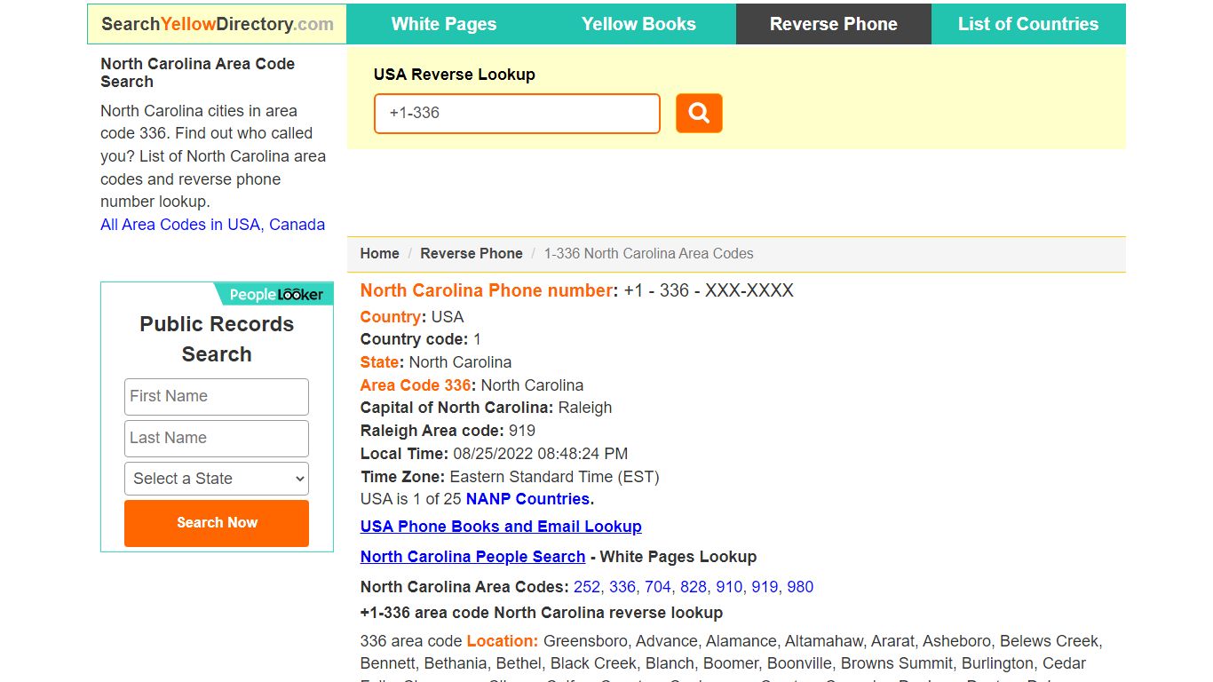Open area code 336 link

click(622, 587)
